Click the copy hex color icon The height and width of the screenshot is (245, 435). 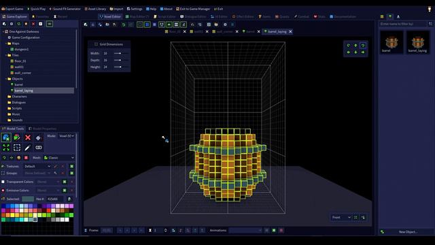tap(69, 199)
